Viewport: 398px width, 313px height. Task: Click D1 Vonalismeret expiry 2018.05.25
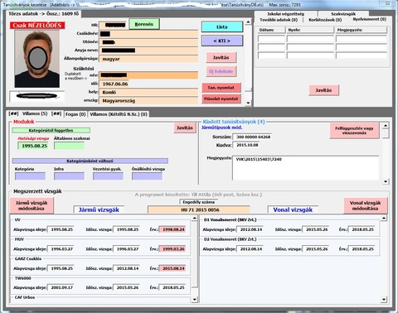(362, 229)
